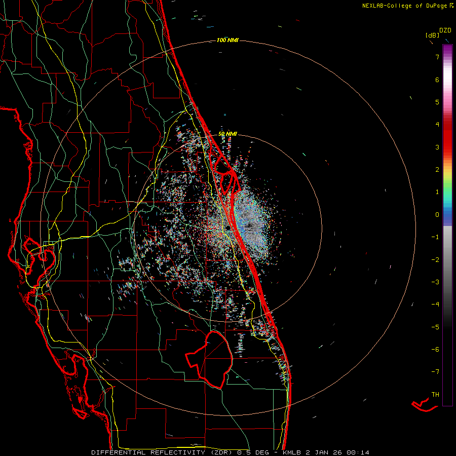The image size is (456, 456).
Task: Click the "-1" scale label
Action: (435, 237)
